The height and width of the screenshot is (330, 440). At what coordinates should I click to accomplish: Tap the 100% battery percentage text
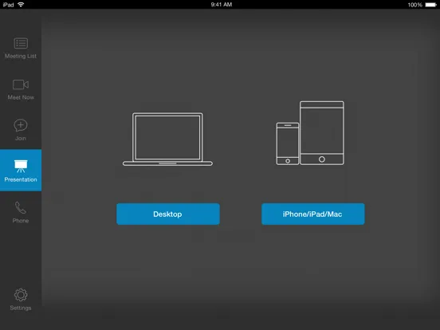[415, 5]
